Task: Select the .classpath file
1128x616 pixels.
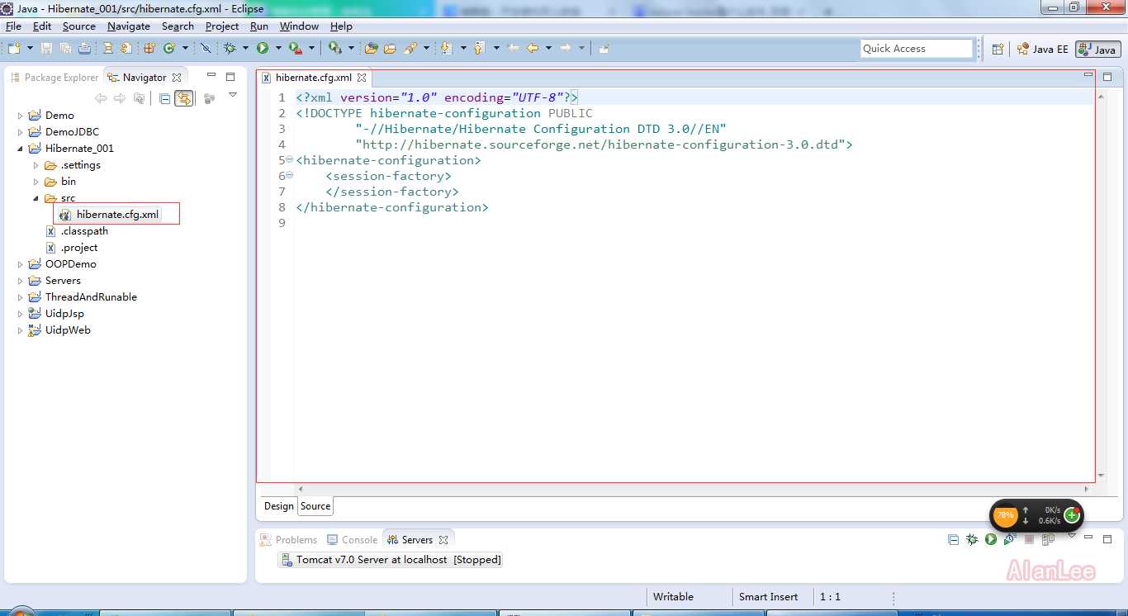Action: (x=77, y=231)
